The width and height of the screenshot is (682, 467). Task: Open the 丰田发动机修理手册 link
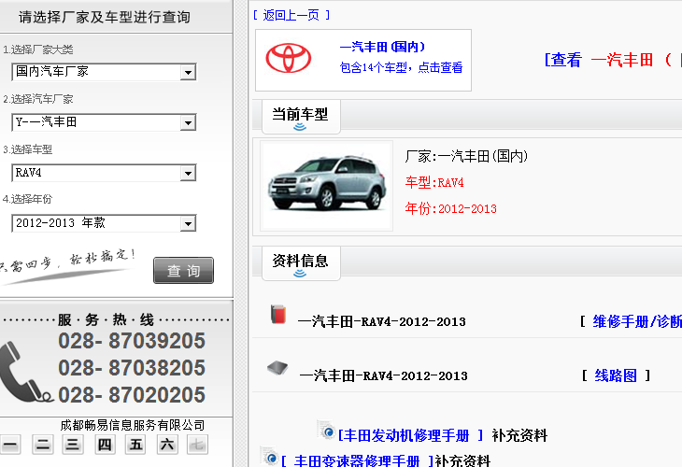tap(410, 435)
